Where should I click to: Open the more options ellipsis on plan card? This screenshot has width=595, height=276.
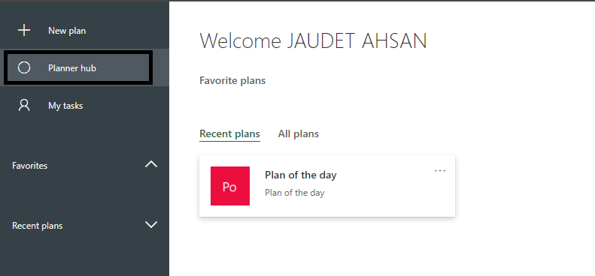point(440,171)
